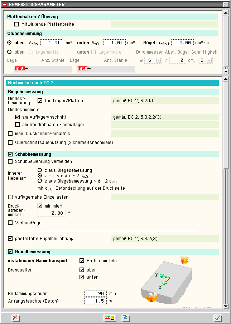Click the fire-exposed slab illustration
231x324 pixels.
tap(165, 278)
